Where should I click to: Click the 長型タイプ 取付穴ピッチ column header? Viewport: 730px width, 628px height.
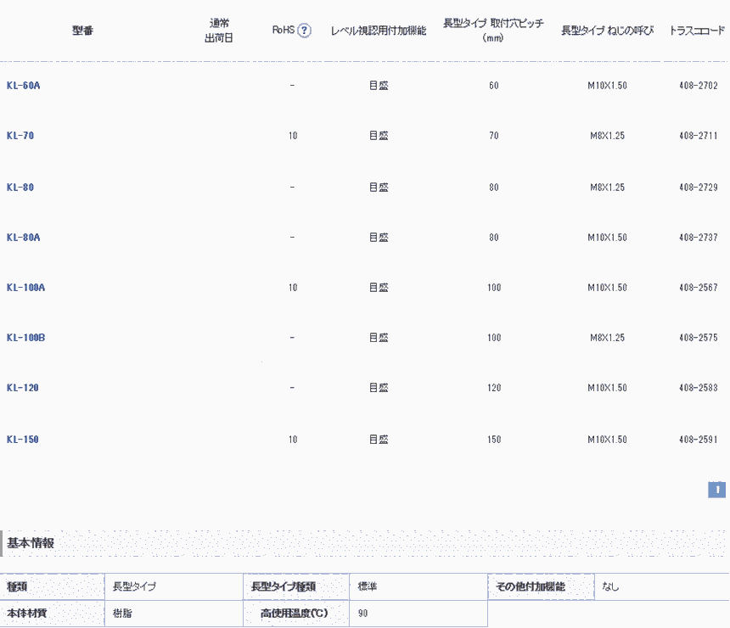[493, 31]
